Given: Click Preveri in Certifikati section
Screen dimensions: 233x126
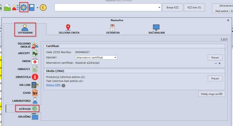Looking at the screenshot, I should (215, 57).
